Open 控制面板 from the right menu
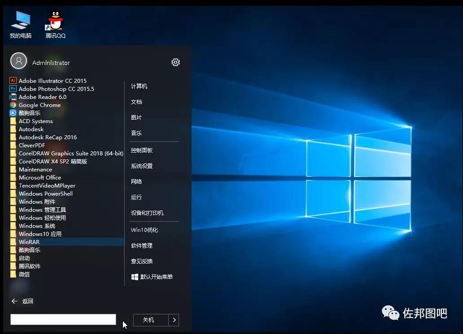This screenshot has height=334, width=463. 142,150
